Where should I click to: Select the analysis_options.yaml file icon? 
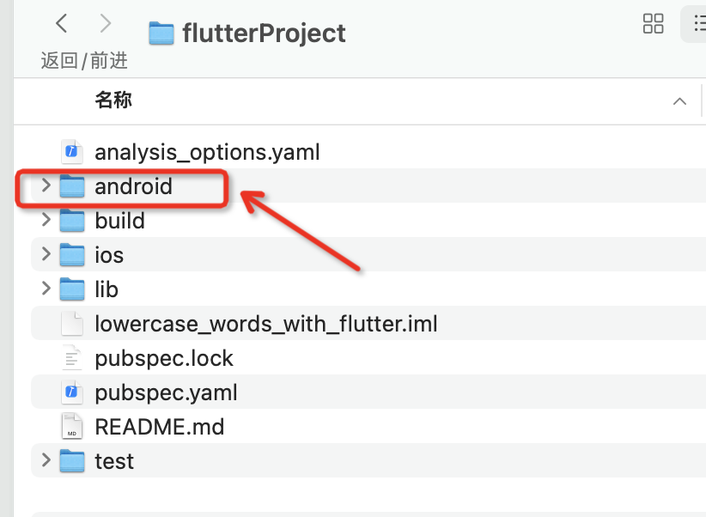pyautogui.click(x=71, y=151)
